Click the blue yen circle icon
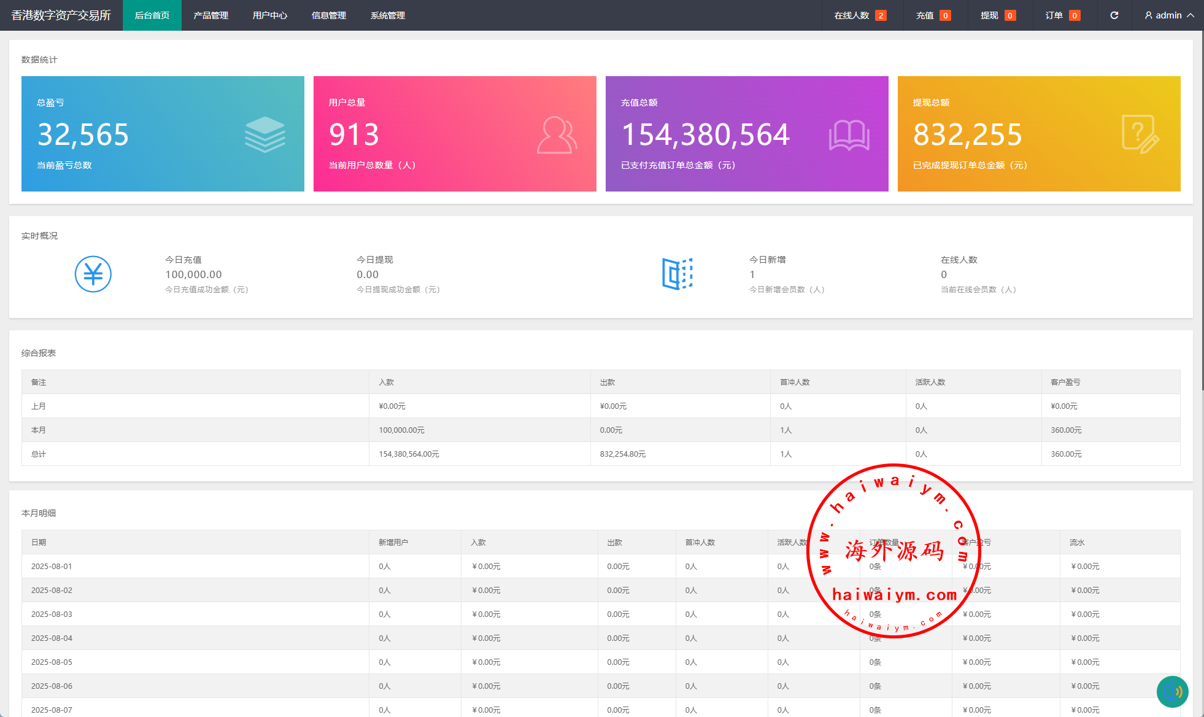Screen dimensions: 1204x717 click(x=93, y=274)
